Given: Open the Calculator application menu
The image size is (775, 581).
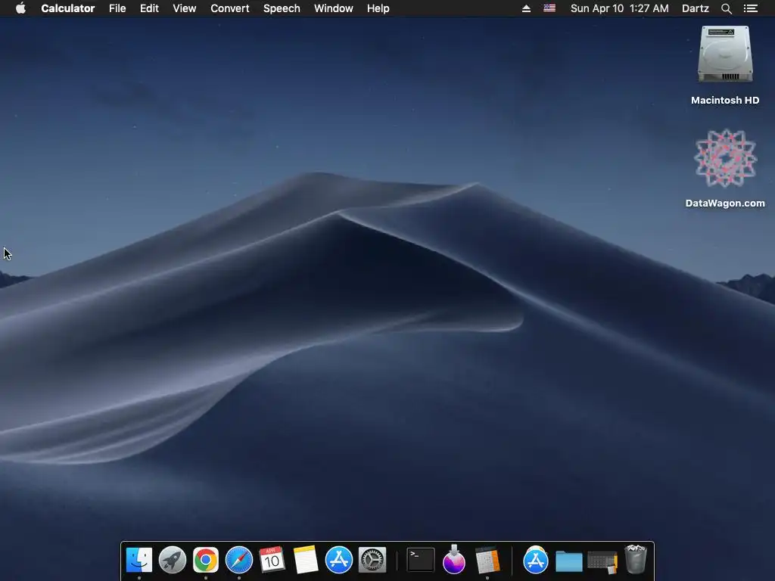Looking at the screenshot, I should (67, 8).
